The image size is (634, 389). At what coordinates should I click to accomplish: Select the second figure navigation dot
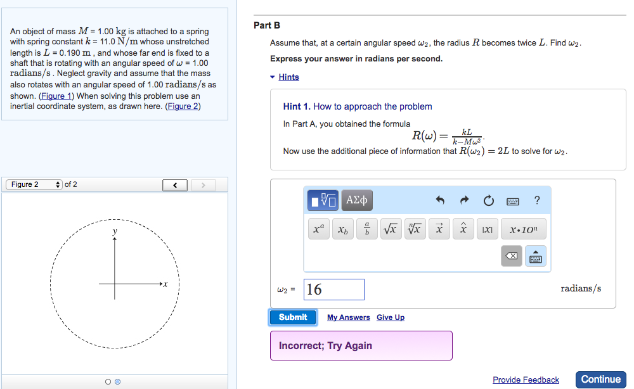[117, 381]
